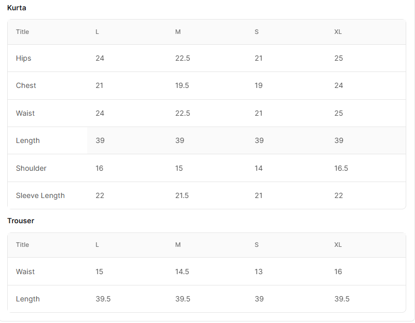Click the XL column header in Kurta table
Screen dimensions: 415x323
coord(338,32)
